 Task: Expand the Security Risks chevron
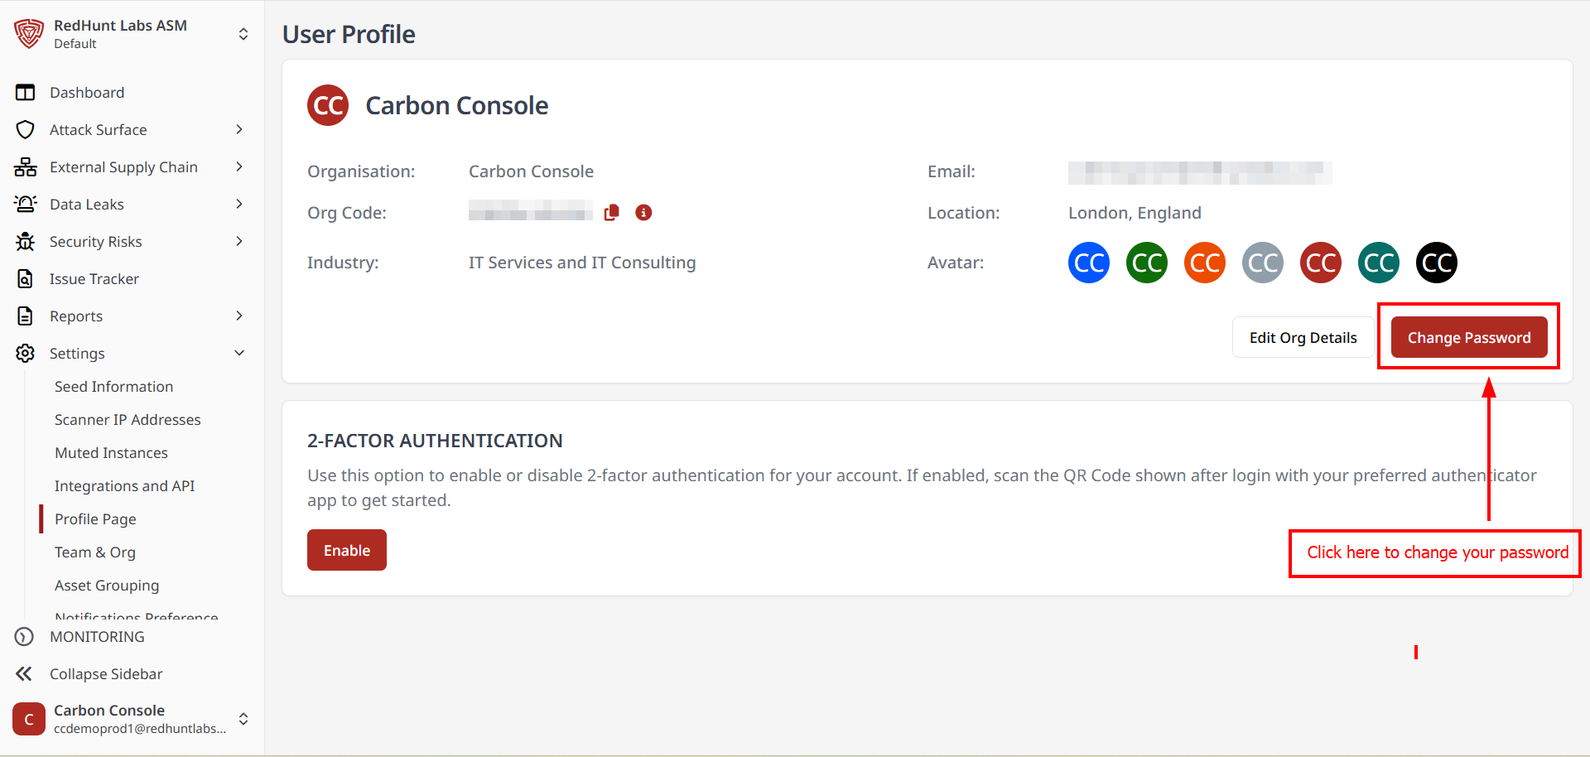click(x=239, y=241)
